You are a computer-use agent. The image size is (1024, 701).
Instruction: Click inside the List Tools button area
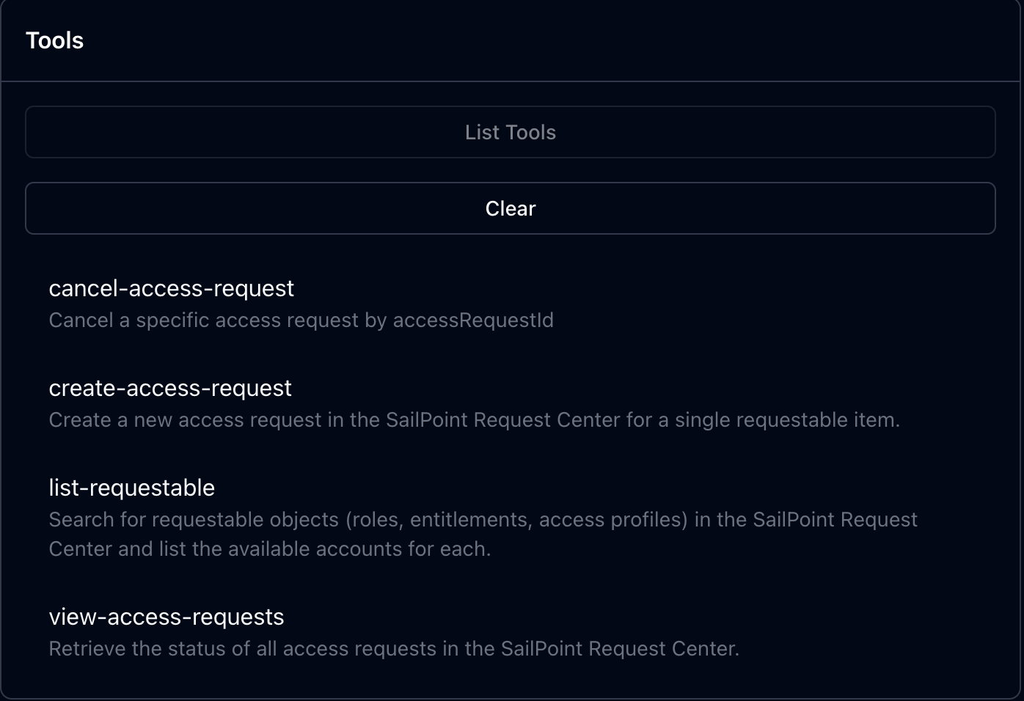[510, 132]
